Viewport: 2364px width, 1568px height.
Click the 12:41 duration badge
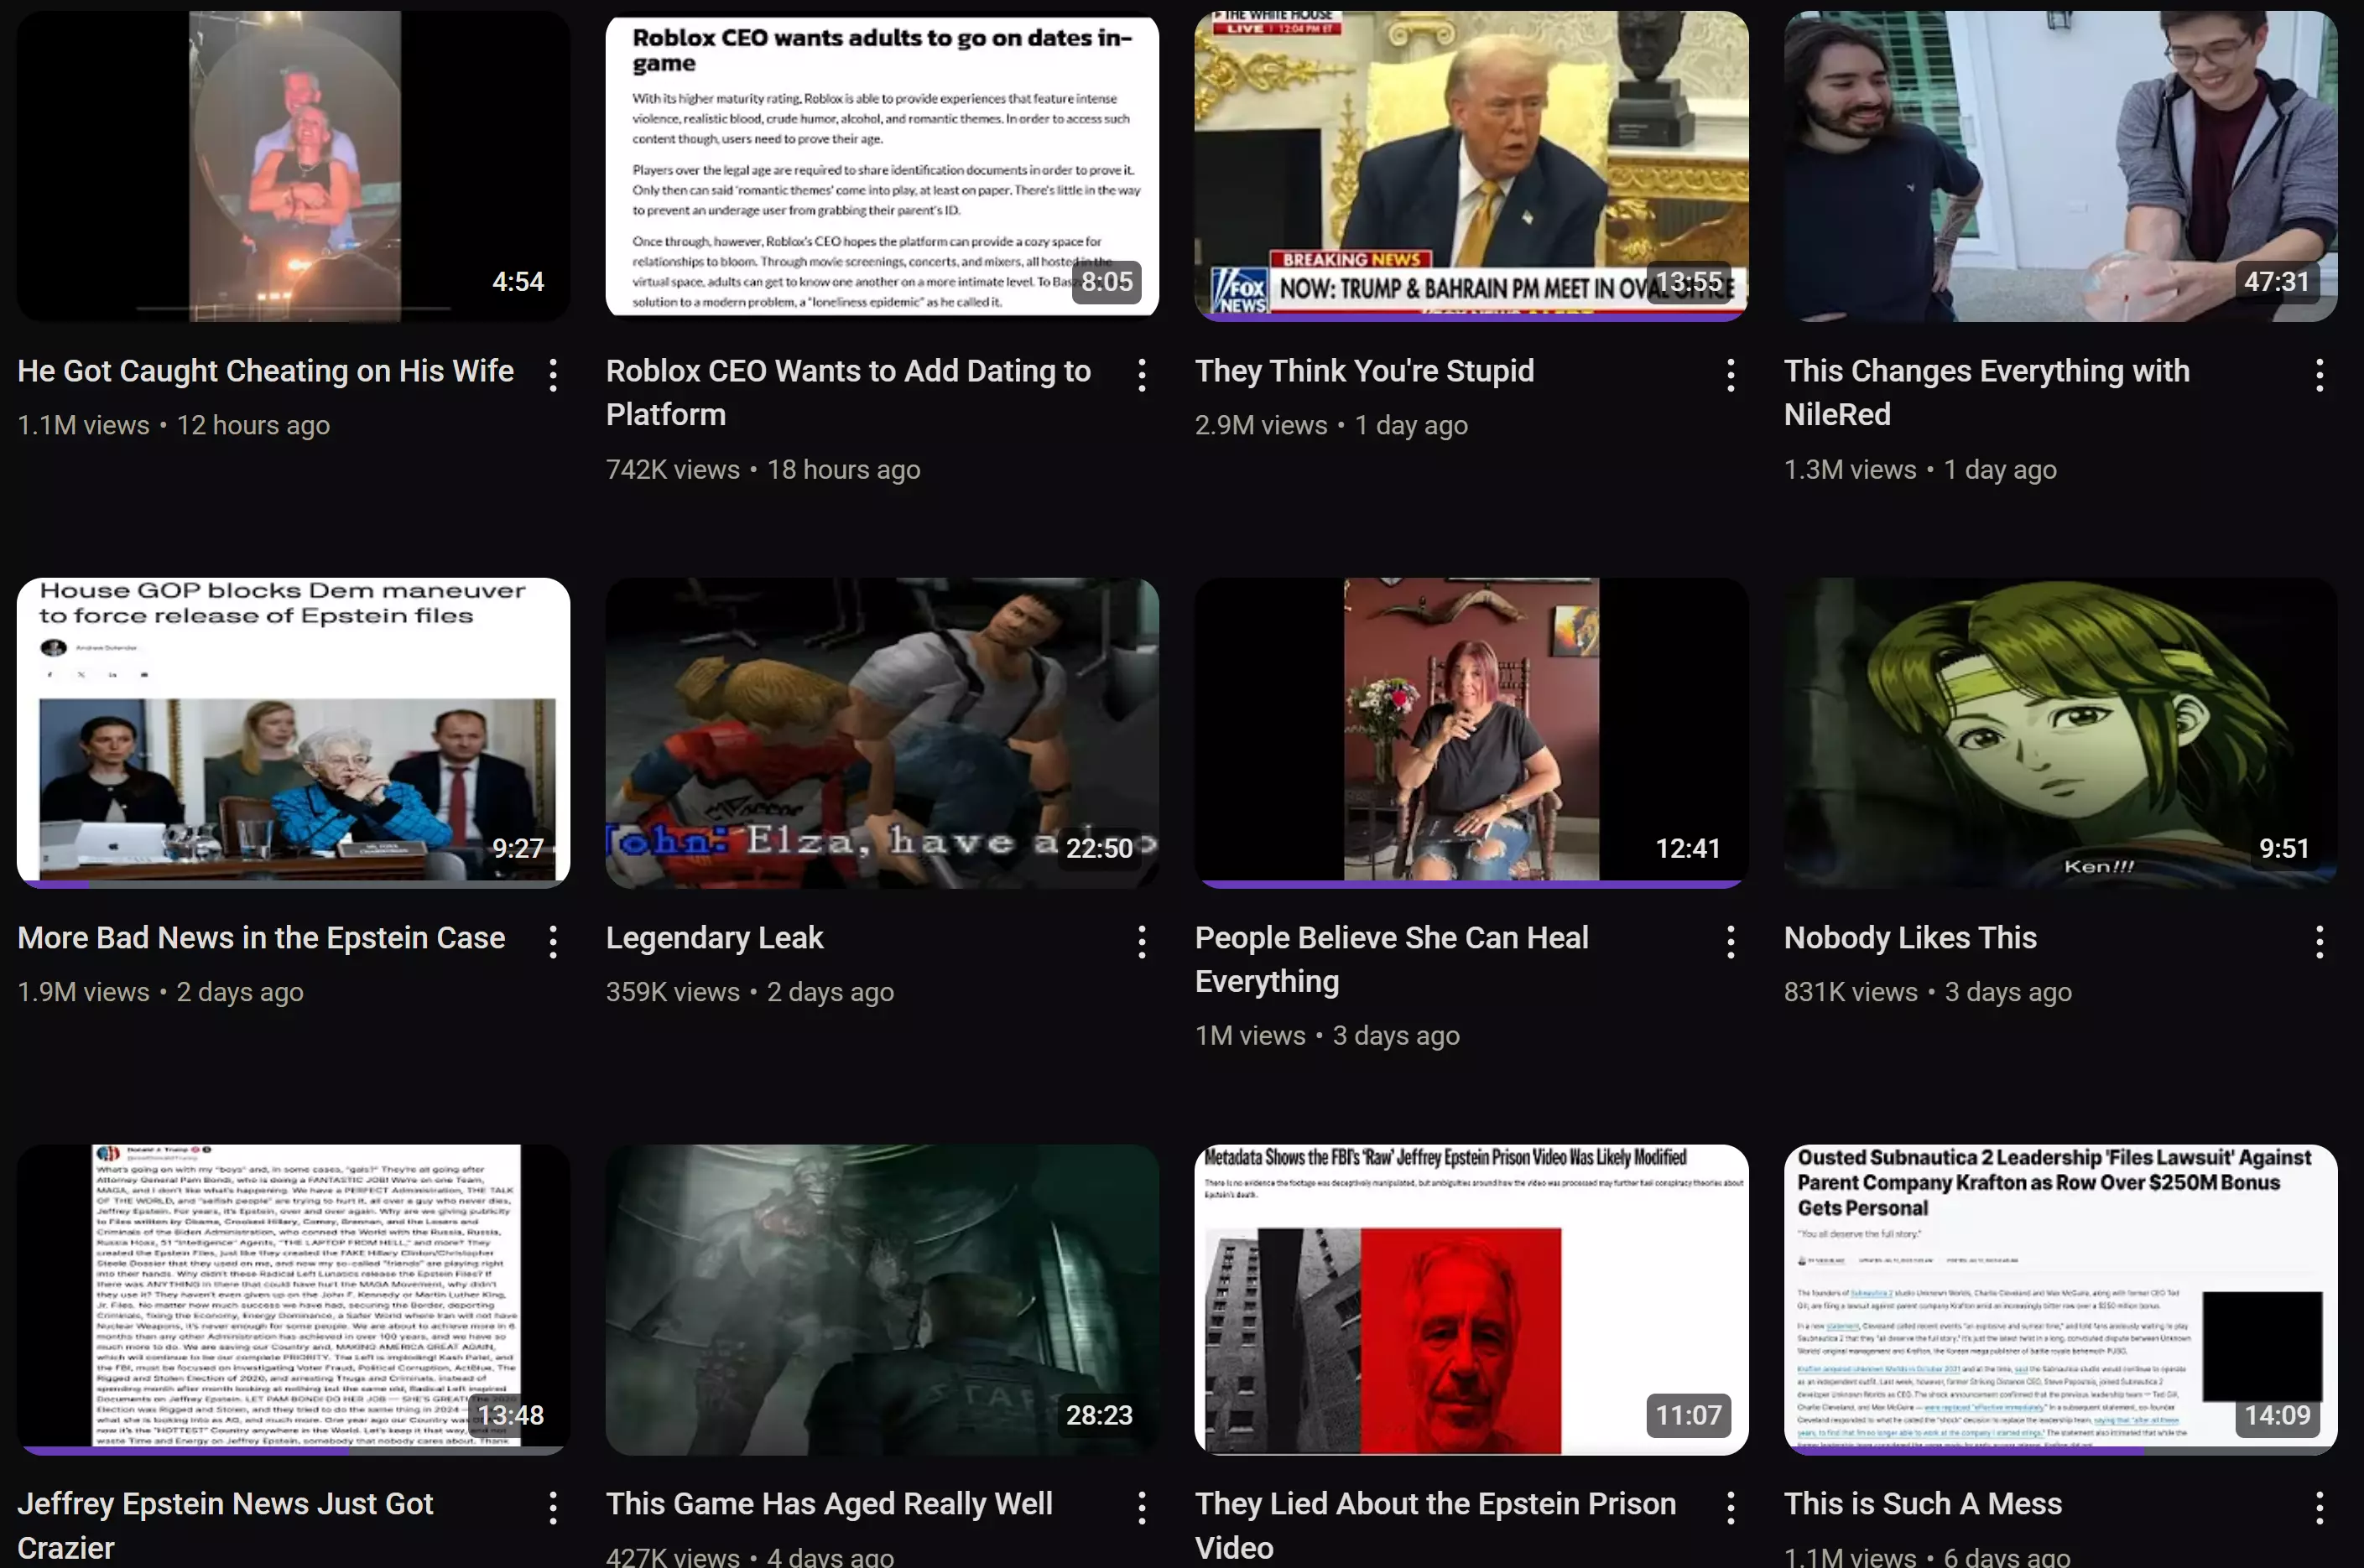tap(1688, 848)
